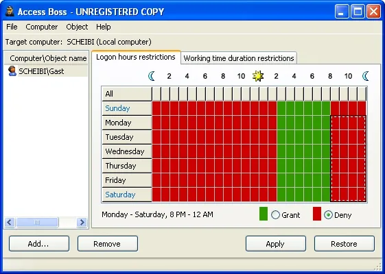
Task: Select the All row header
Action: pyautogui.click(x=127, y=94)
